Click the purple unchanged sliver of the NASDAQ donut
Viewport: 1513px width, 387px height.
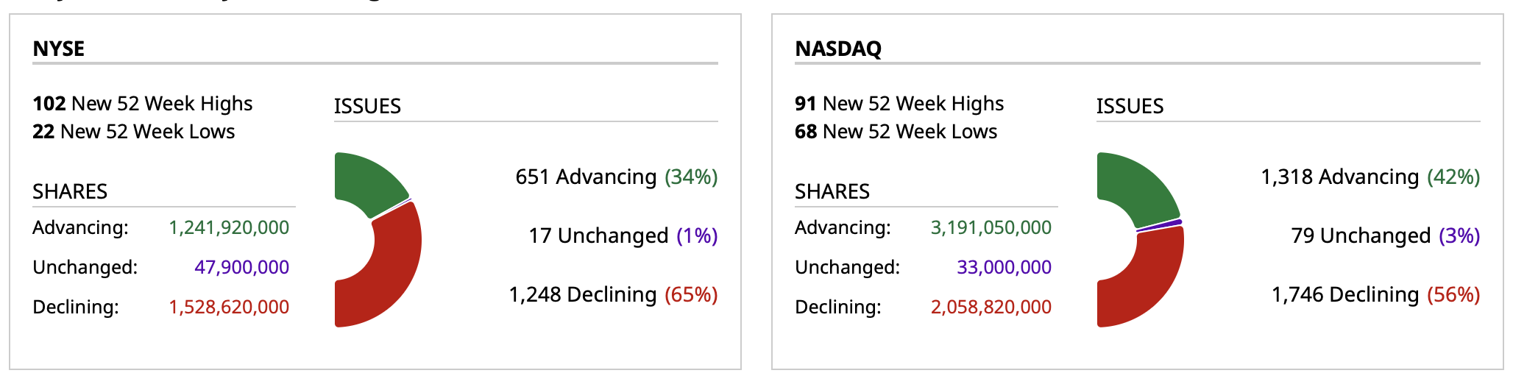(1166, 224)
